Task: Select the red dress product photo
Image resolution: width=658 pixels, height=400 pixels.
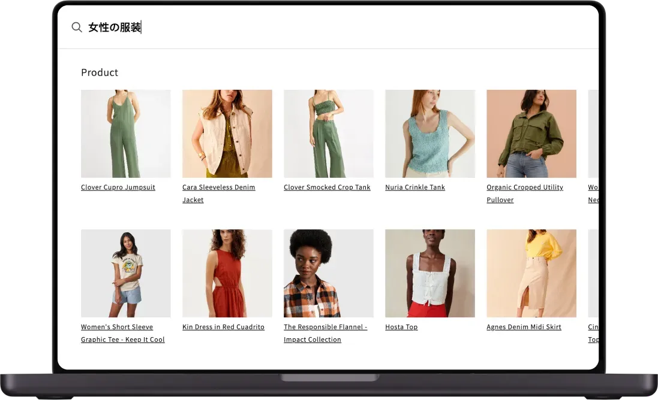Action: point(227,273)
